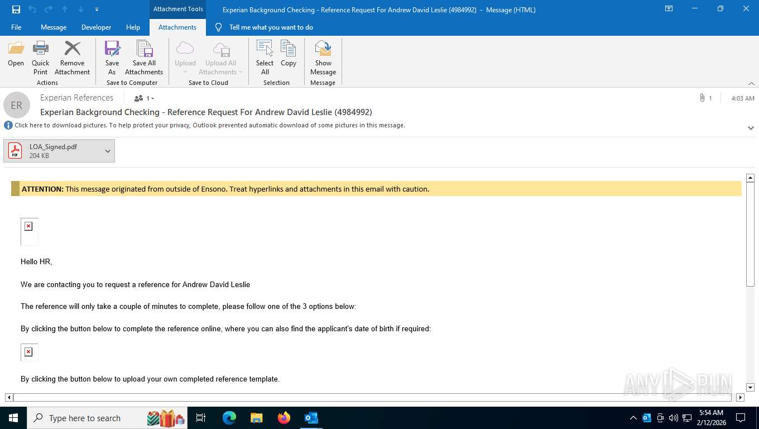Go to next item with down arrow

pyautogui.click(x=81, y=9)
